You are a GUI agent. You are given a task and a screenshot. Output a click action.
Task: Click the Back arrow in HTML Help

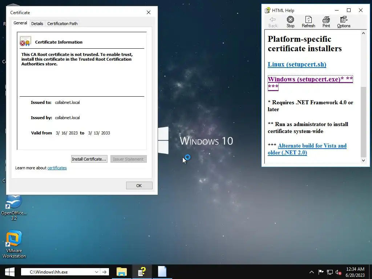click(272, 22)
